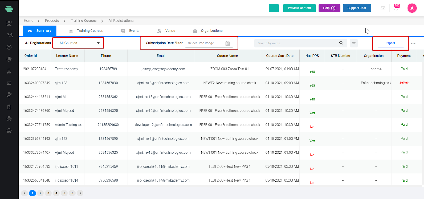This screenshot has width=424, height=199.
Task: Click learner name Admin Testing test
Action: [69, 125]
